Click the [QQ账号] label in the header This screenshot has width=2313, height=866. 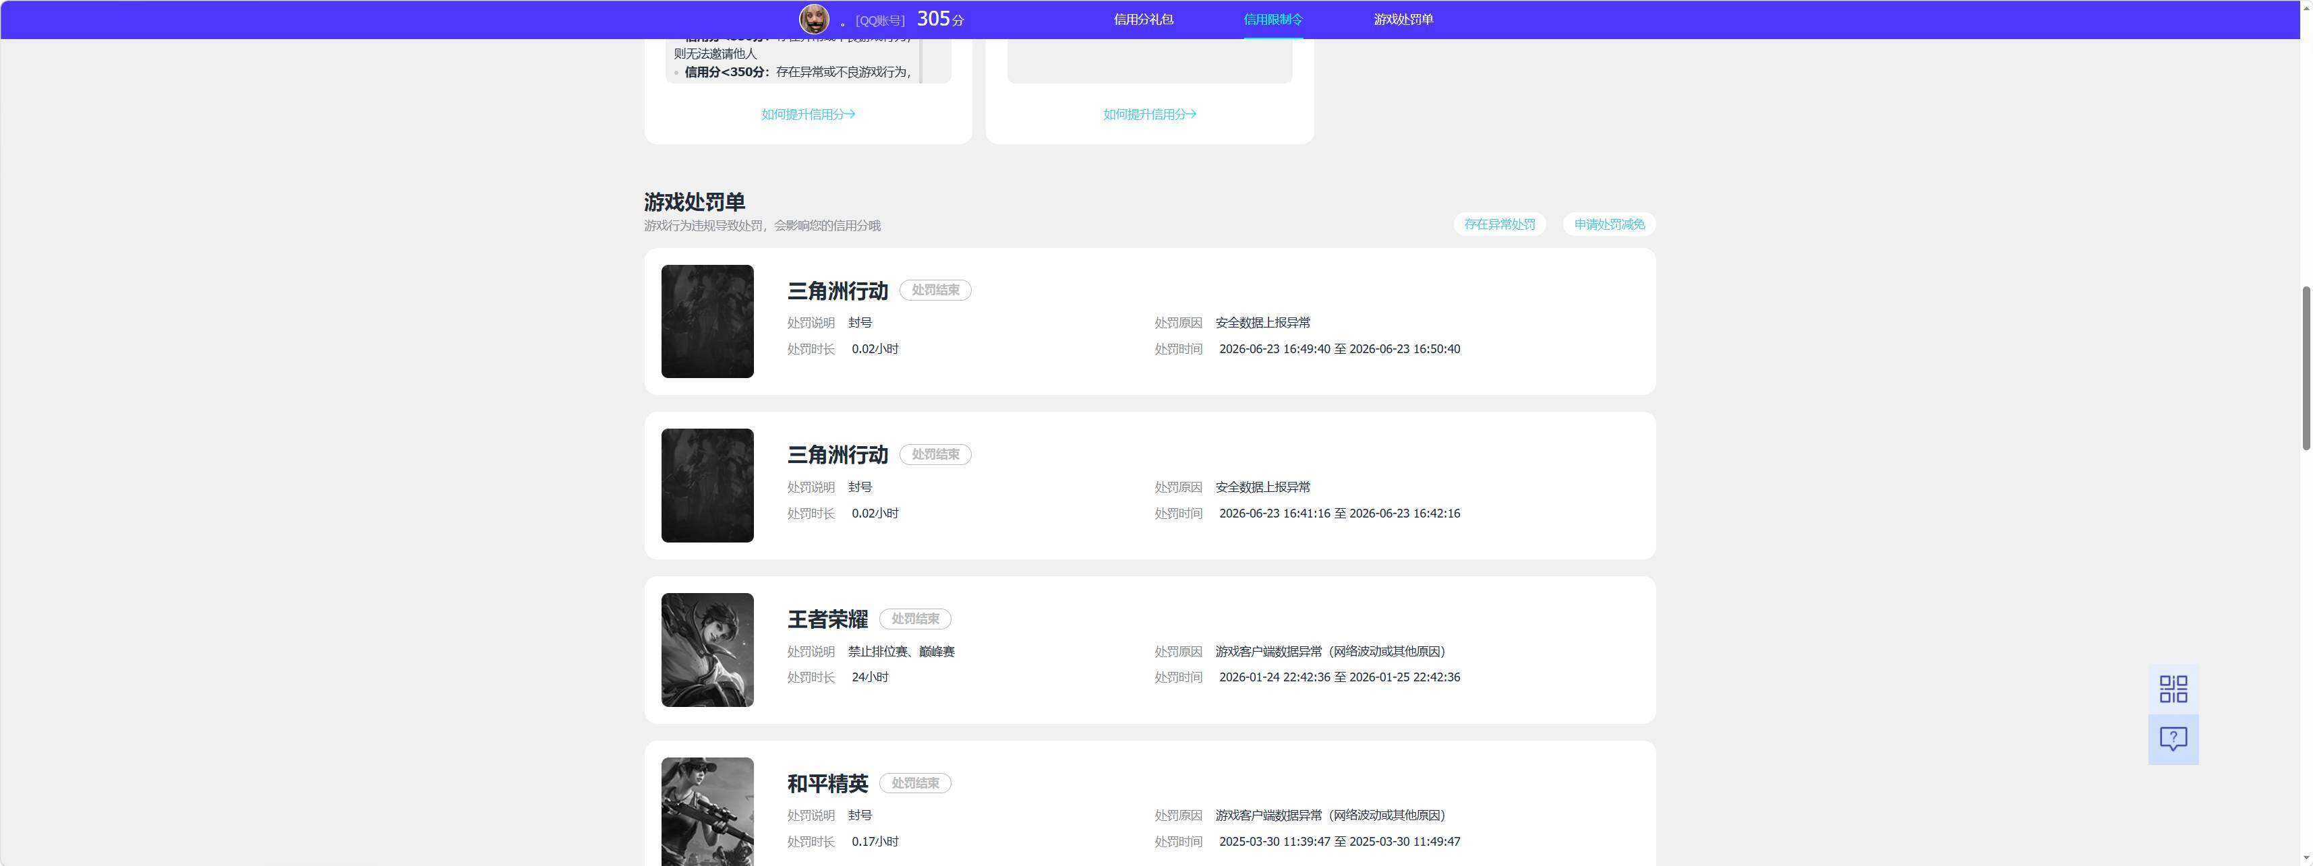(880, 21)
